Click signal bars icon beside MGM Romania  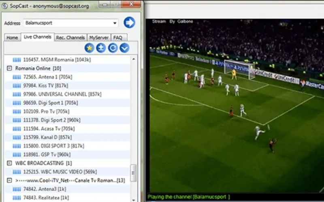point(17,60)
